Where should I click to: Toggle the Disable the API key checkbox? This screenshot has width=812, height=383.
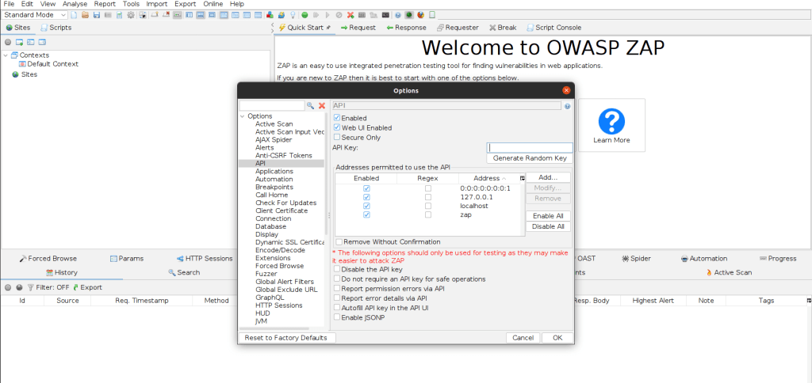tap(337, 269)
